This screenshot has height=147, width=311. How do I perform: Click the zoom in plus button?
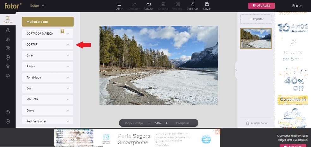tap(167, 123)
